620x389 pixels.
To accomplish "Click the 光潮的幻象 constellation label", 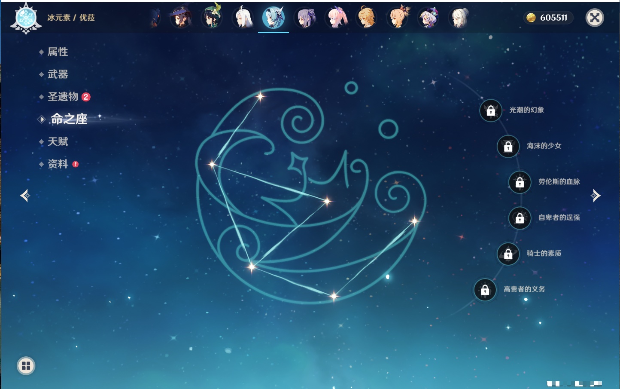I will (x=527, y=110).
